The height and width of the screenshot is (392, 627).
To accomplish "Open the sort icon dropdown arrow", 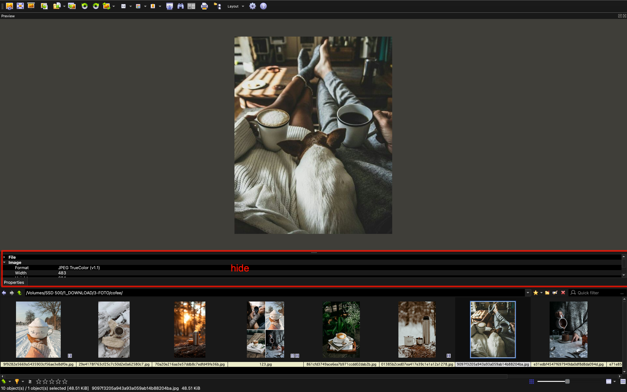I will 10,382.
